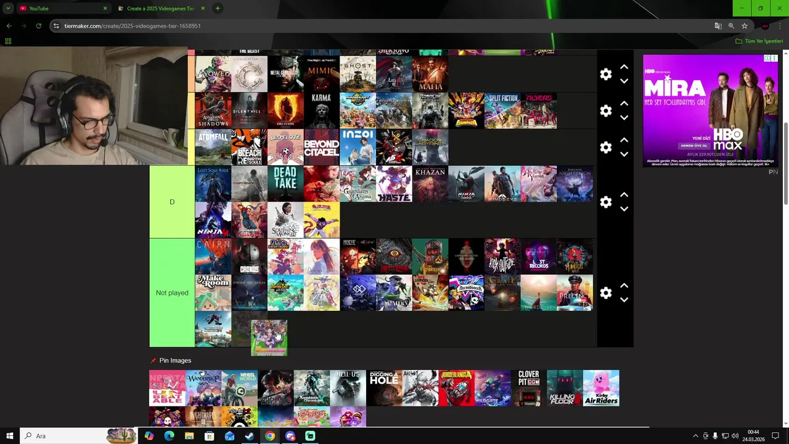
Task: Select the Dead Take game in D tier
Action: [x=285, y=184]
